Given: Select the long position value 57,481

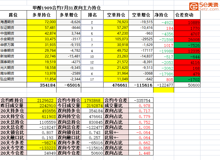Looking at the screenshot, I should (x=42, y=28).
